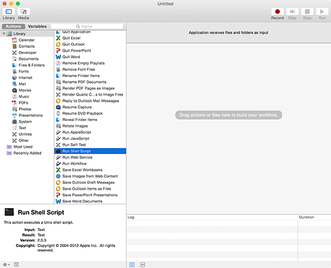Viewport: 331px width, 268px height.
Task: Switch log area to the variables list view
Action: (x=142, y=264)
